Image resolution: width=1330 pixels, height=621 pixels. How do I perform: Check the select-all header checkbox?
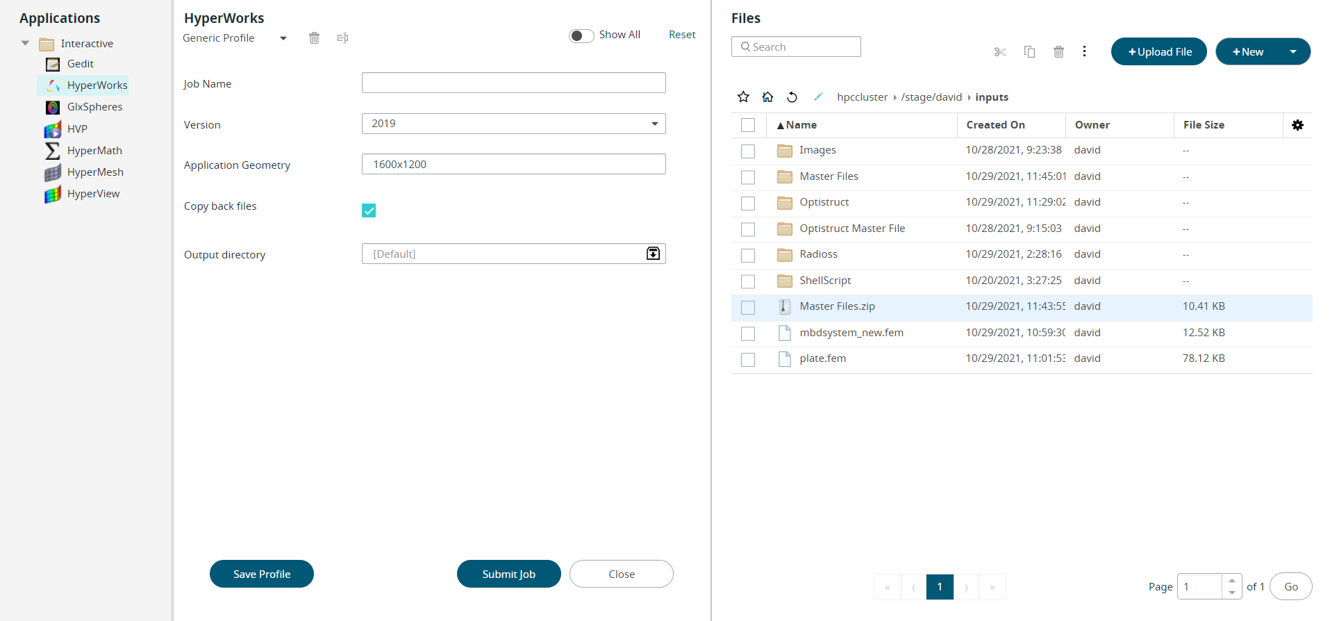coord(748,125)
